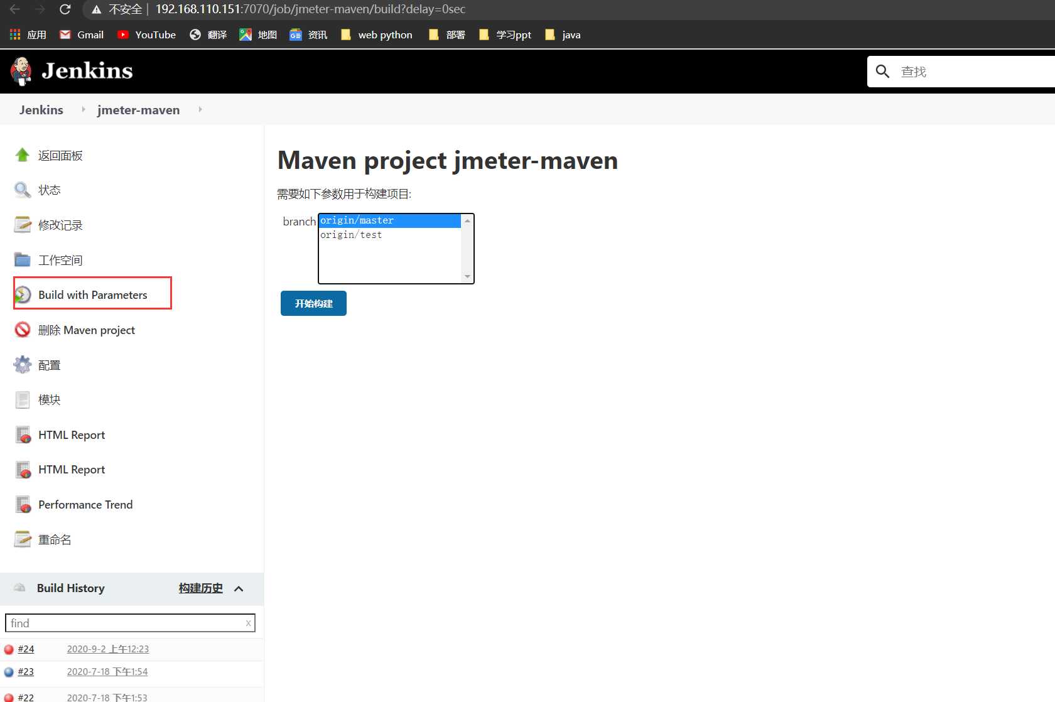Open 配置 in the sidebar
The height and width of the screenshot is (702, 1055).
50,365
